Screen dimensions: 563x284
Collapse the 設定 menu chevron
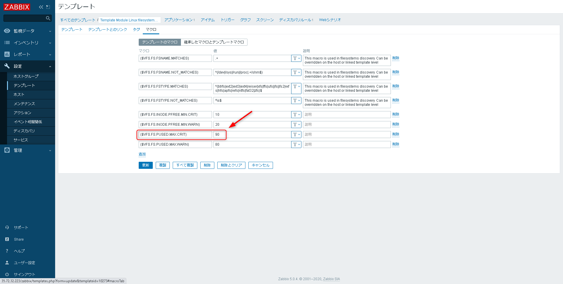coord(50,66)
